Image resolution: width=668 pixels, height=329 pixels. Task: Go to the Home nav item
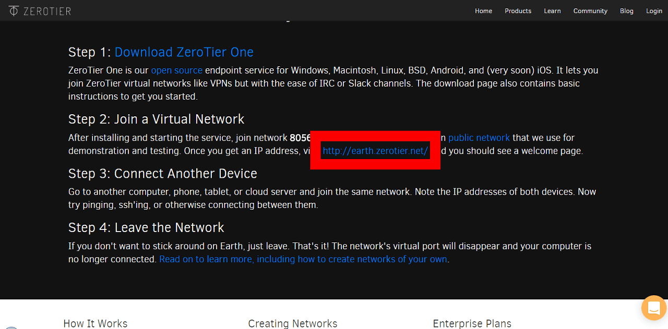(x=483, y=11)
